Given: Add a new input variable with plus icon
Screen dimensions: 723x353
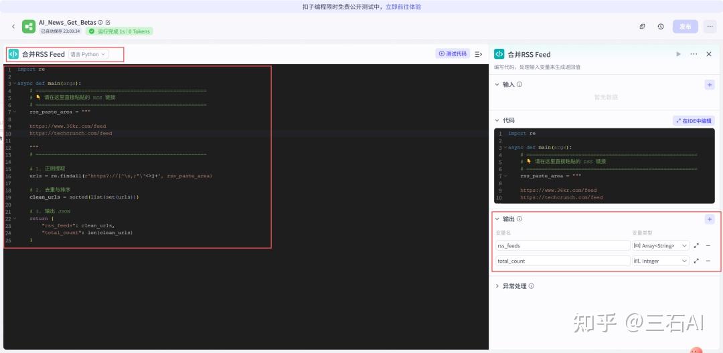Looking at the screenshot, I should (710, 85).
